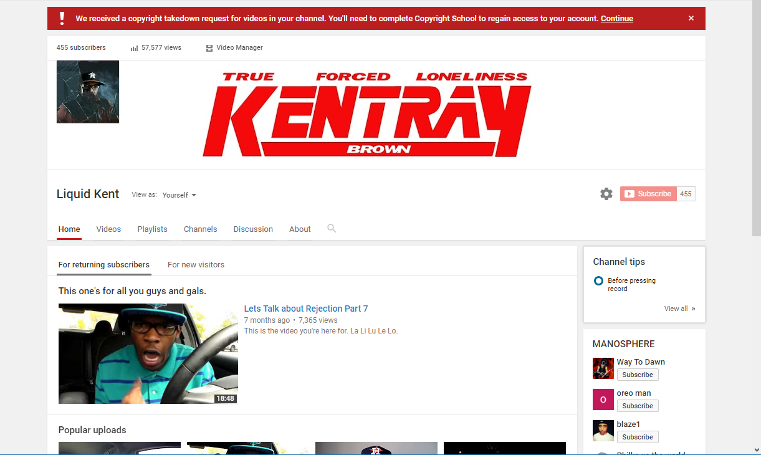Click '57,577 views' text in header
The width and height of the screenshot is (761, 455).
(x=161, y=47)
